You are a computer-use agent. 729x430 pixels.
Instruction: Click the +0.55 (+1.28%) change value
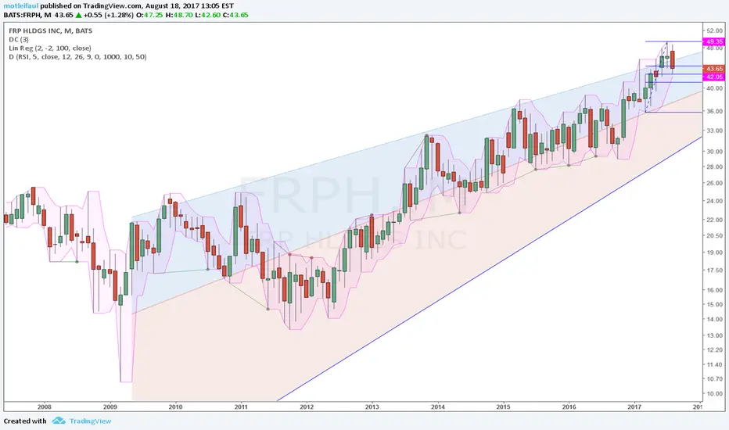[108, 15]
